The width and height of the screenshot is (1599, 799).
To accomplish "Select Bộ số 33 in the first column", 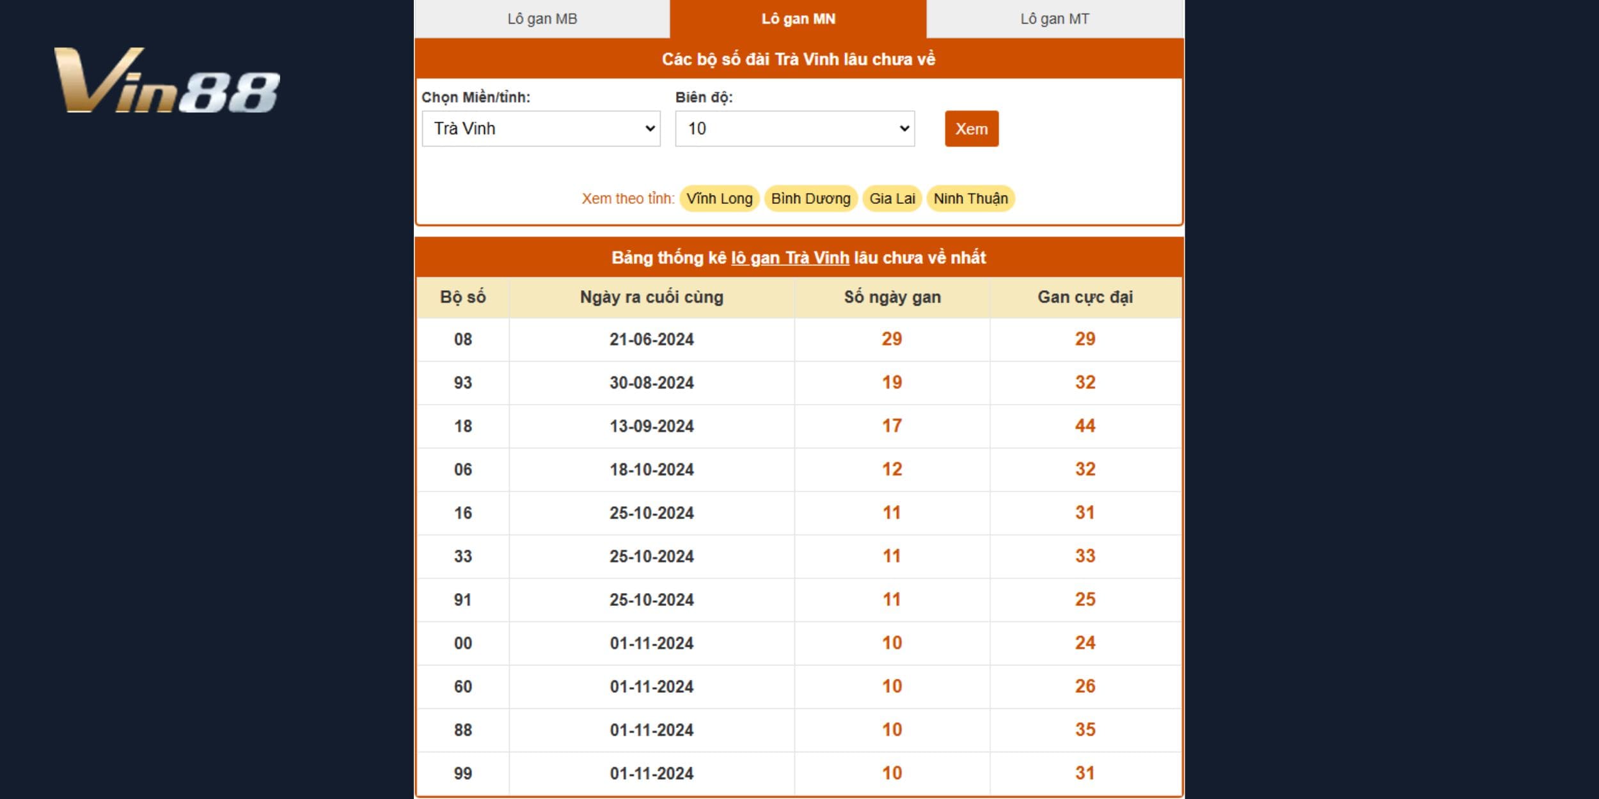I will (463, 557).
